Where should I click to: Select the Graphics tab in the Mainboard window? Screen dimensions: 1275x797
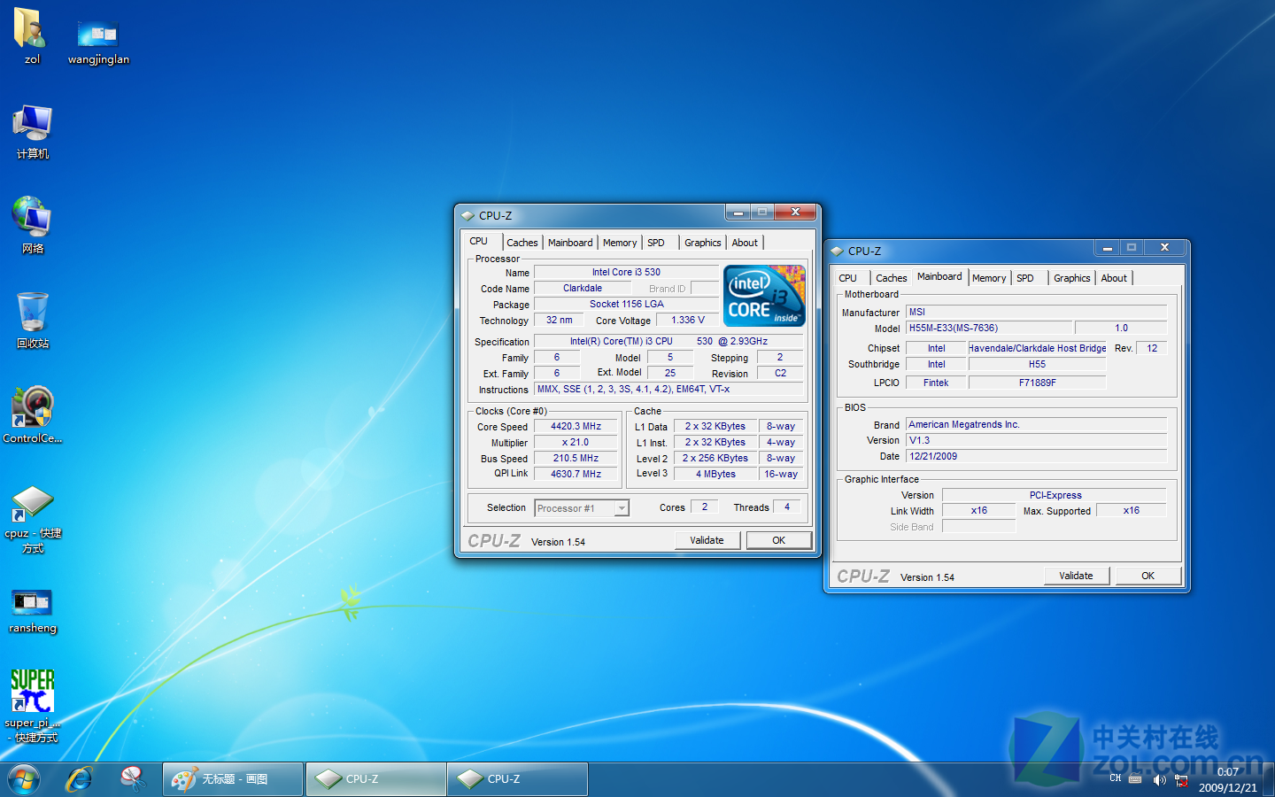pos(1072,278)
